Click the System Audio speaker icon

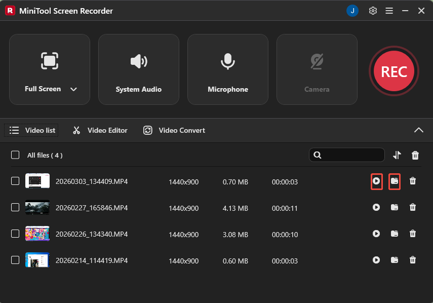point(138,61)
